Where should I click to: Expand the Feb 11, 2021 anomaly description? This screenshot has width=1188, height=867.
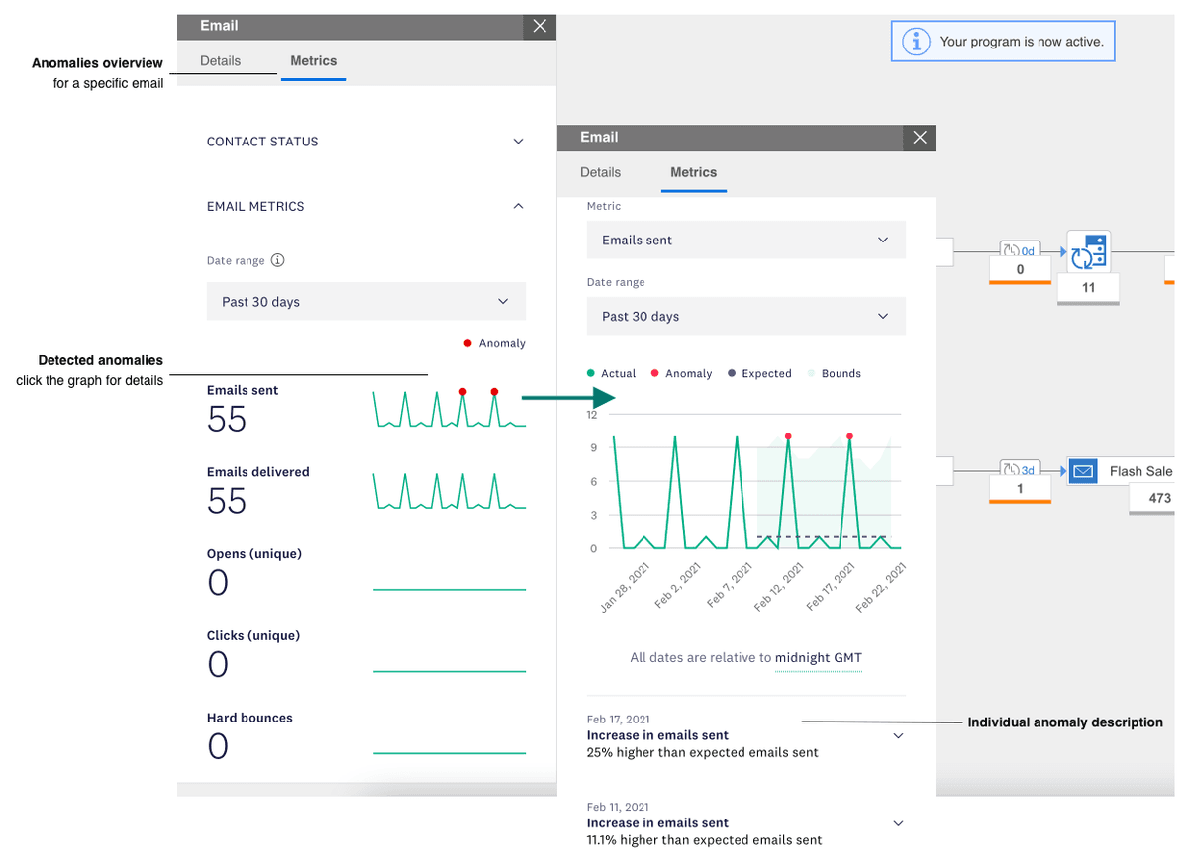pos(898,823)
